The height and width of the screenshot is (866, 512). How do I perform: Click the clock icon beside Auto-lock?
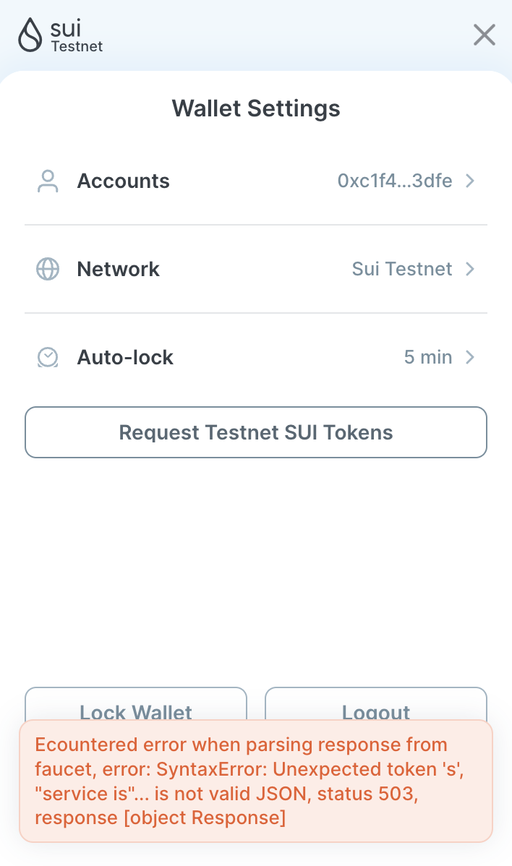(47, 356)
